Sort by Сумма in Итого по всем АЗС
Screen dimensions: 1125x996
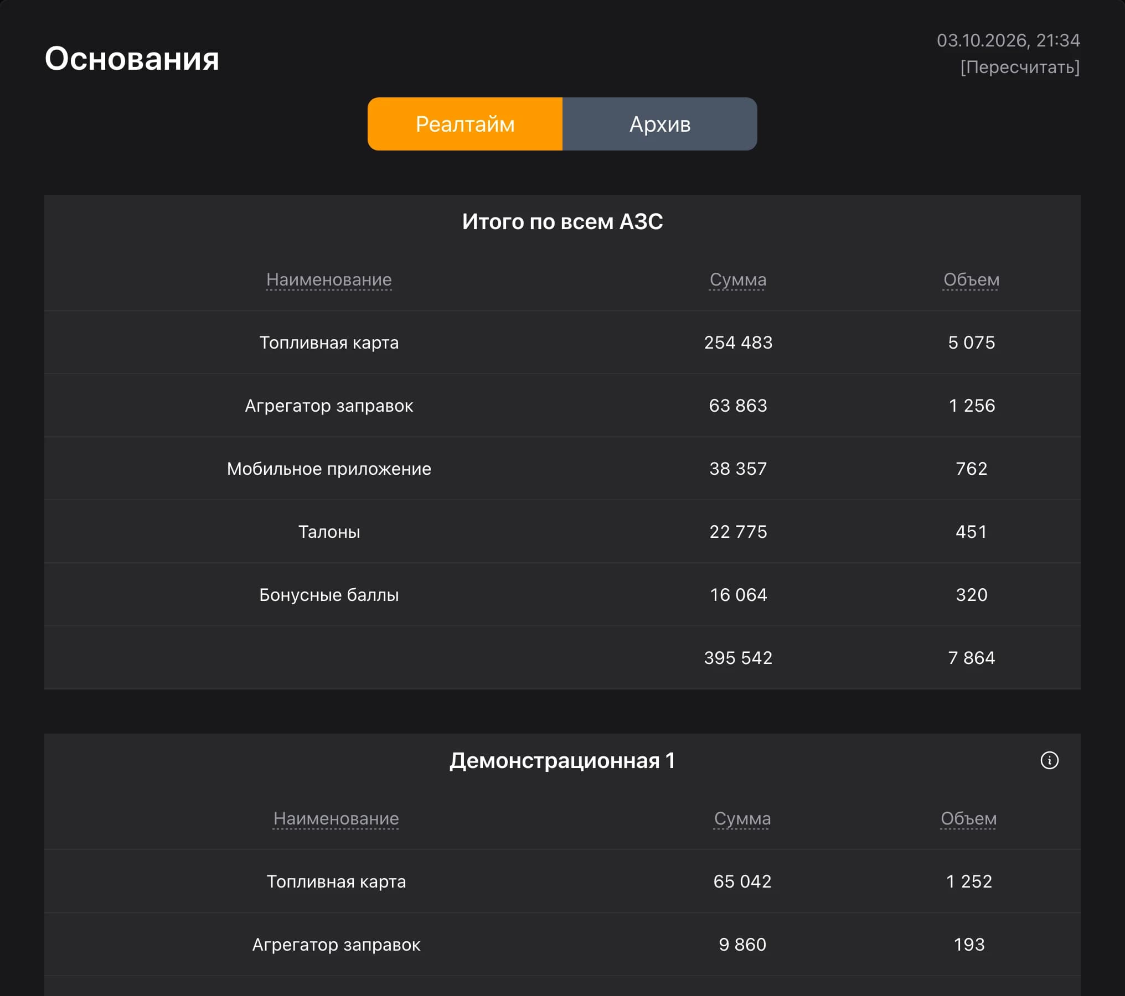[738, 279]
